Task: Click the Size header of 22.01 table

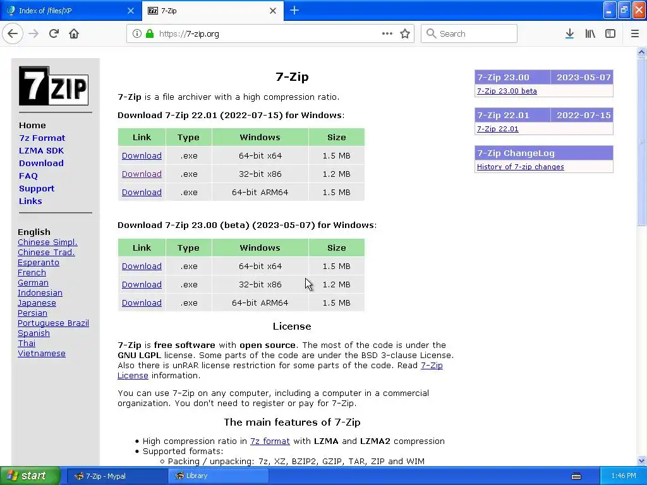Action: [337, 137]
